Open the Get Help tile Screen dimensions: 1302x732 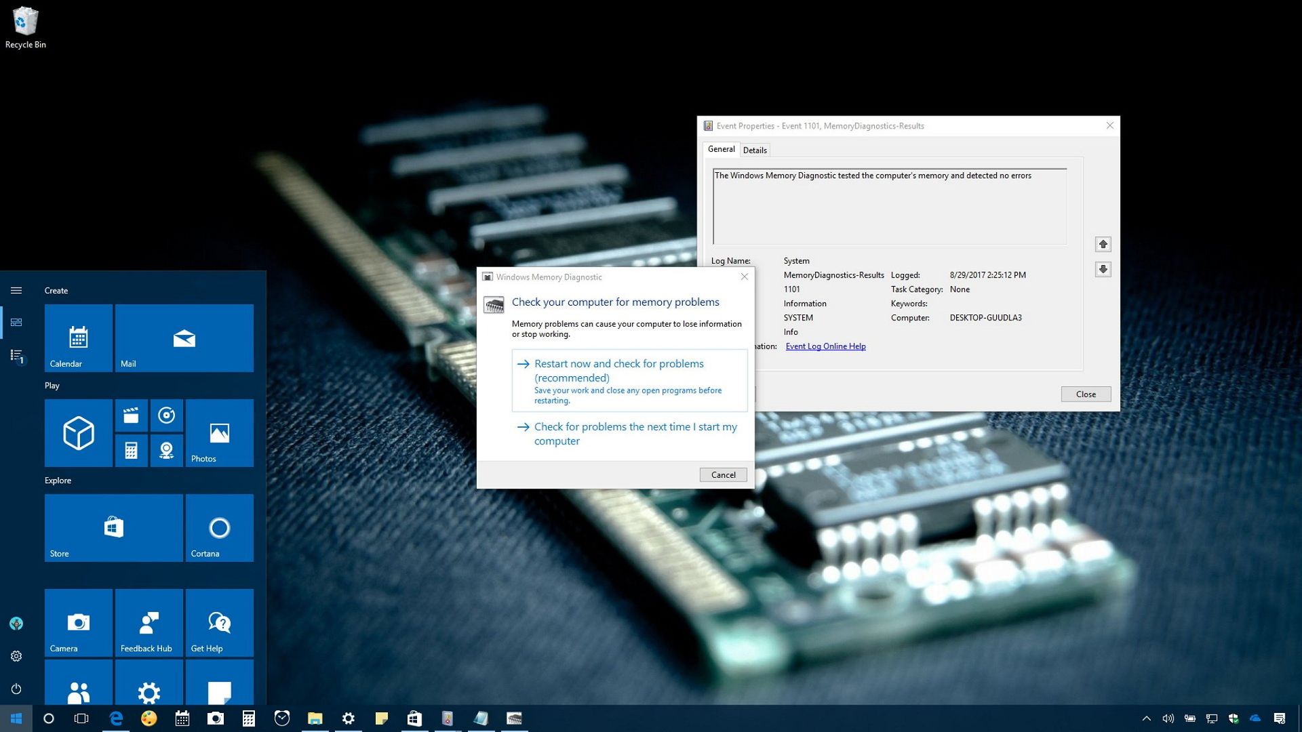(x=219, y=622)
